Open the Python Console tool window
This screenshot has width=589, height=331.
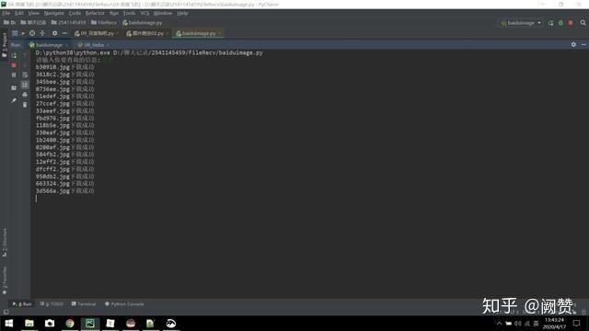[x=124, y=304]
